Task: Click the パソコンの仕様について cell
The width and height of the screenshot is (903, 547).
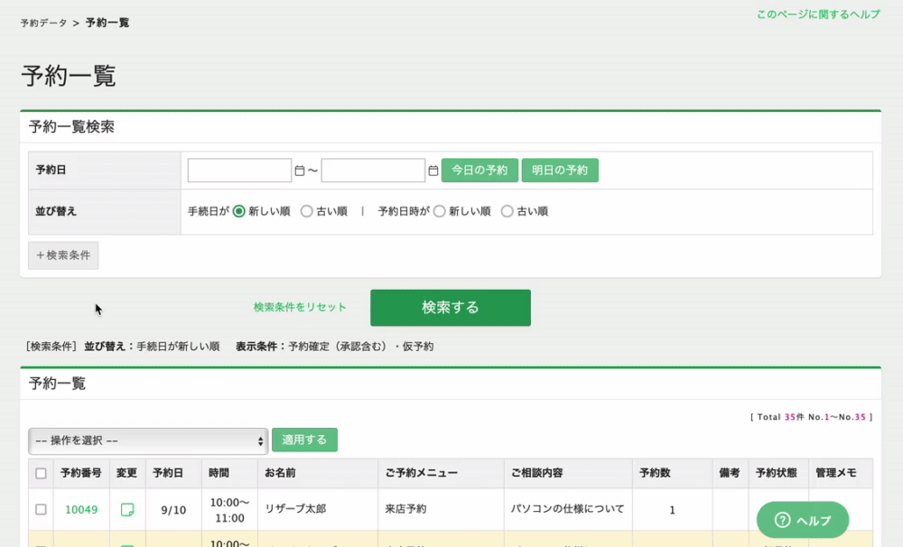Action: 567,509
